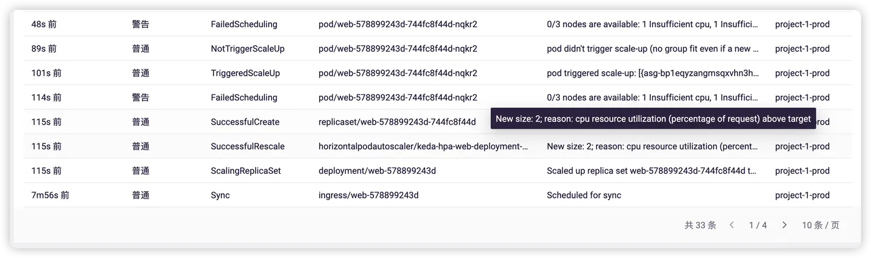Click the SuccessfulRescale event reason
Screen dimensions: 871x258
pyautogui.click(x=248, y=146)
